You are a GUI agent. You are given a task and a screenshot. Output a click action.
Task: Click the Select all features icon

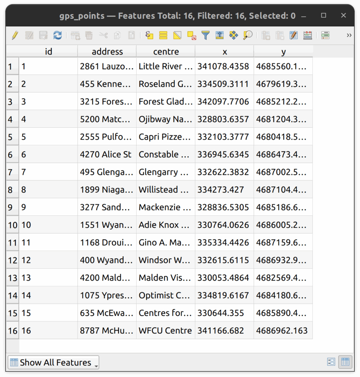(x=163, y=35)
